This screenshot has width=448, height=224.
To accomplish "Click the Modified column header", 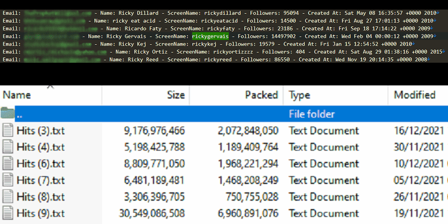I will pos(418,95).
